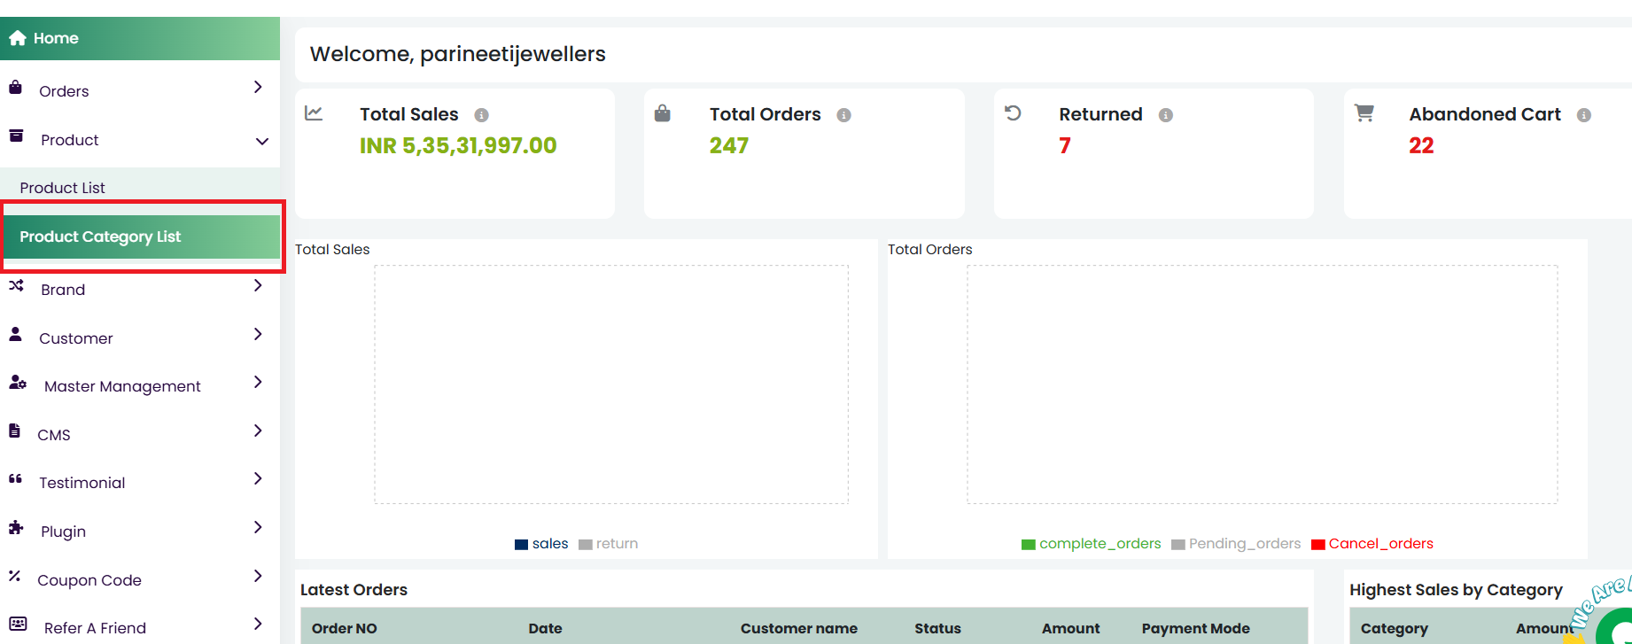Click the info icon beside Total Sales
The width and height of the screenshot is (1632, 644).
click(481, 115)
